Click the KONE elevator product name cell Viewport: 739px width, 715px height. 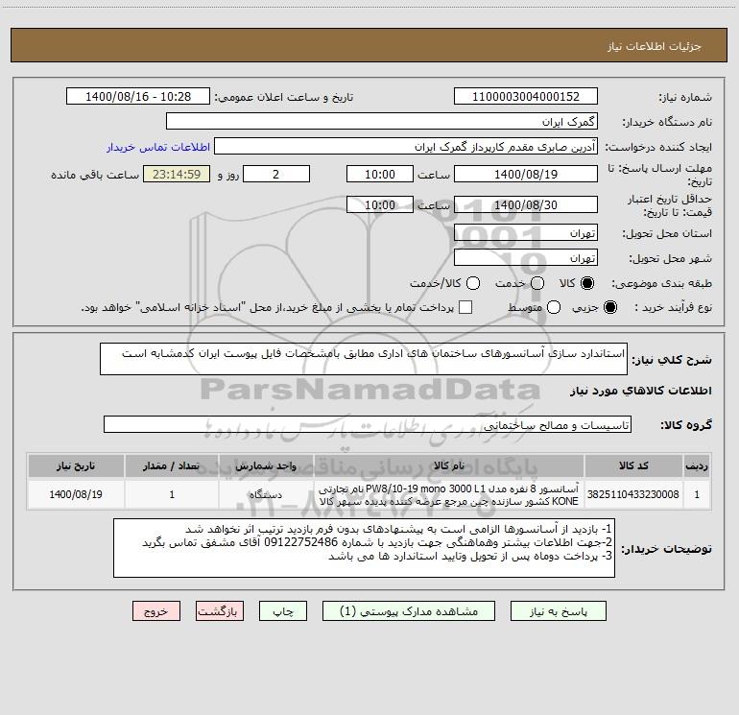pos(449,494)
